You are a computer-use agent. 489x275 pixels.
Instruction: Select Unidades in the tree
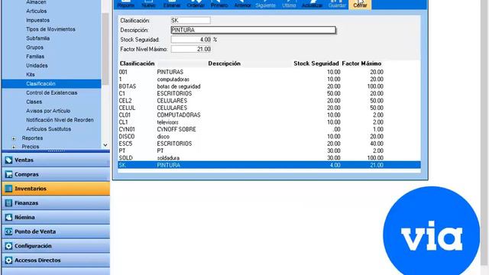click(x=37, y=66)
